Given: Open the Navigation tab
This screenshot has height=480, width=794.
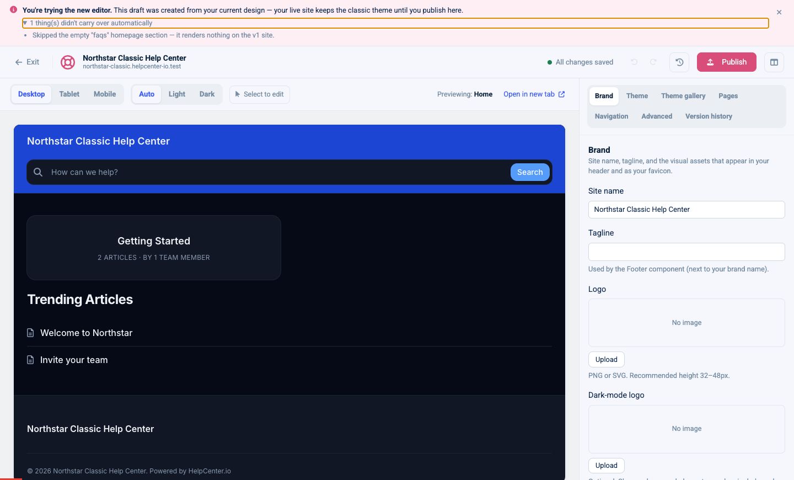Looking at the screenshot, I should pos(611,116).
